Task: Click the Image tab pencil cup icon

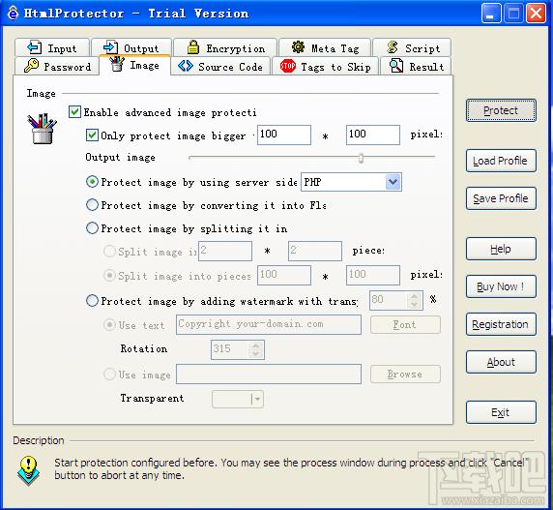Action: (117, 64)
